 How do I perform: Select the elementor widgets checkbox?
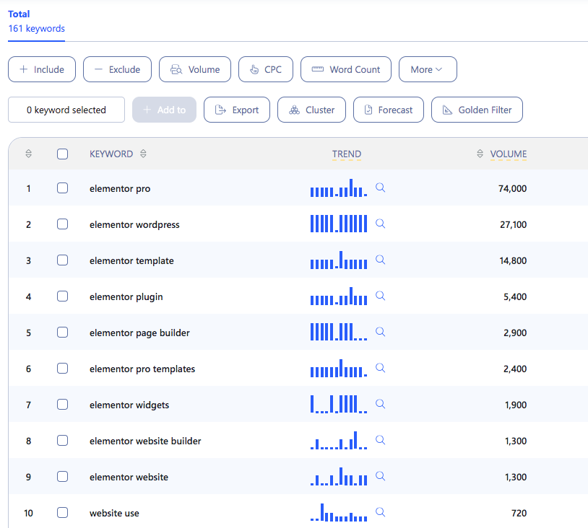pos(63,405)
